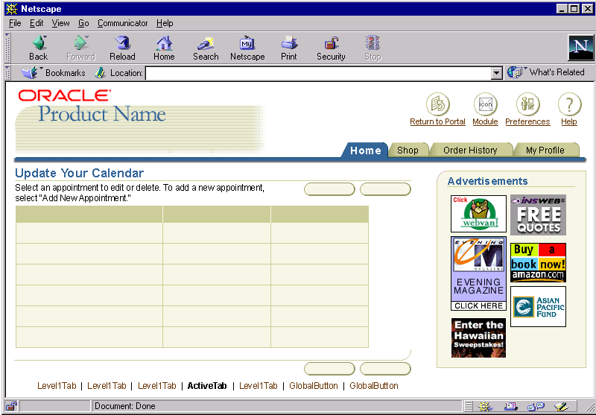Open the Hawaiian Sweepstakes ad
The width and height of the screenshot is (596, 415).
click(478, 338)
